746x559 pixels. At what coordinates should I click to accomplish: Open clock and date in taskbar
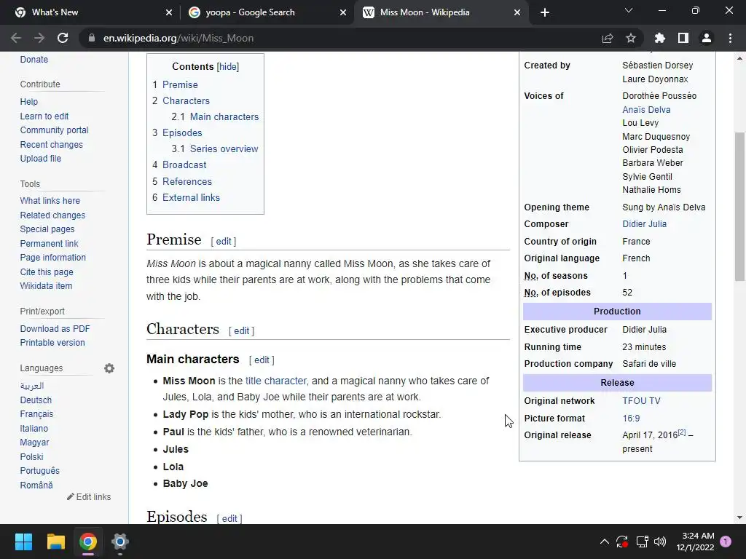pos(695,542)
